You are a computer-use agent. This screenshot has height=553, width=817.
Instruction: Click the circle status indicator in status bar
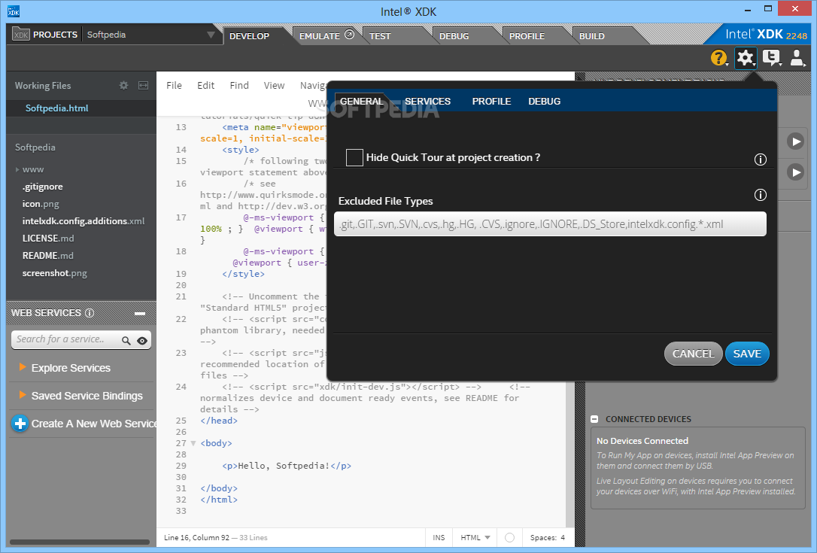point(509,537)
